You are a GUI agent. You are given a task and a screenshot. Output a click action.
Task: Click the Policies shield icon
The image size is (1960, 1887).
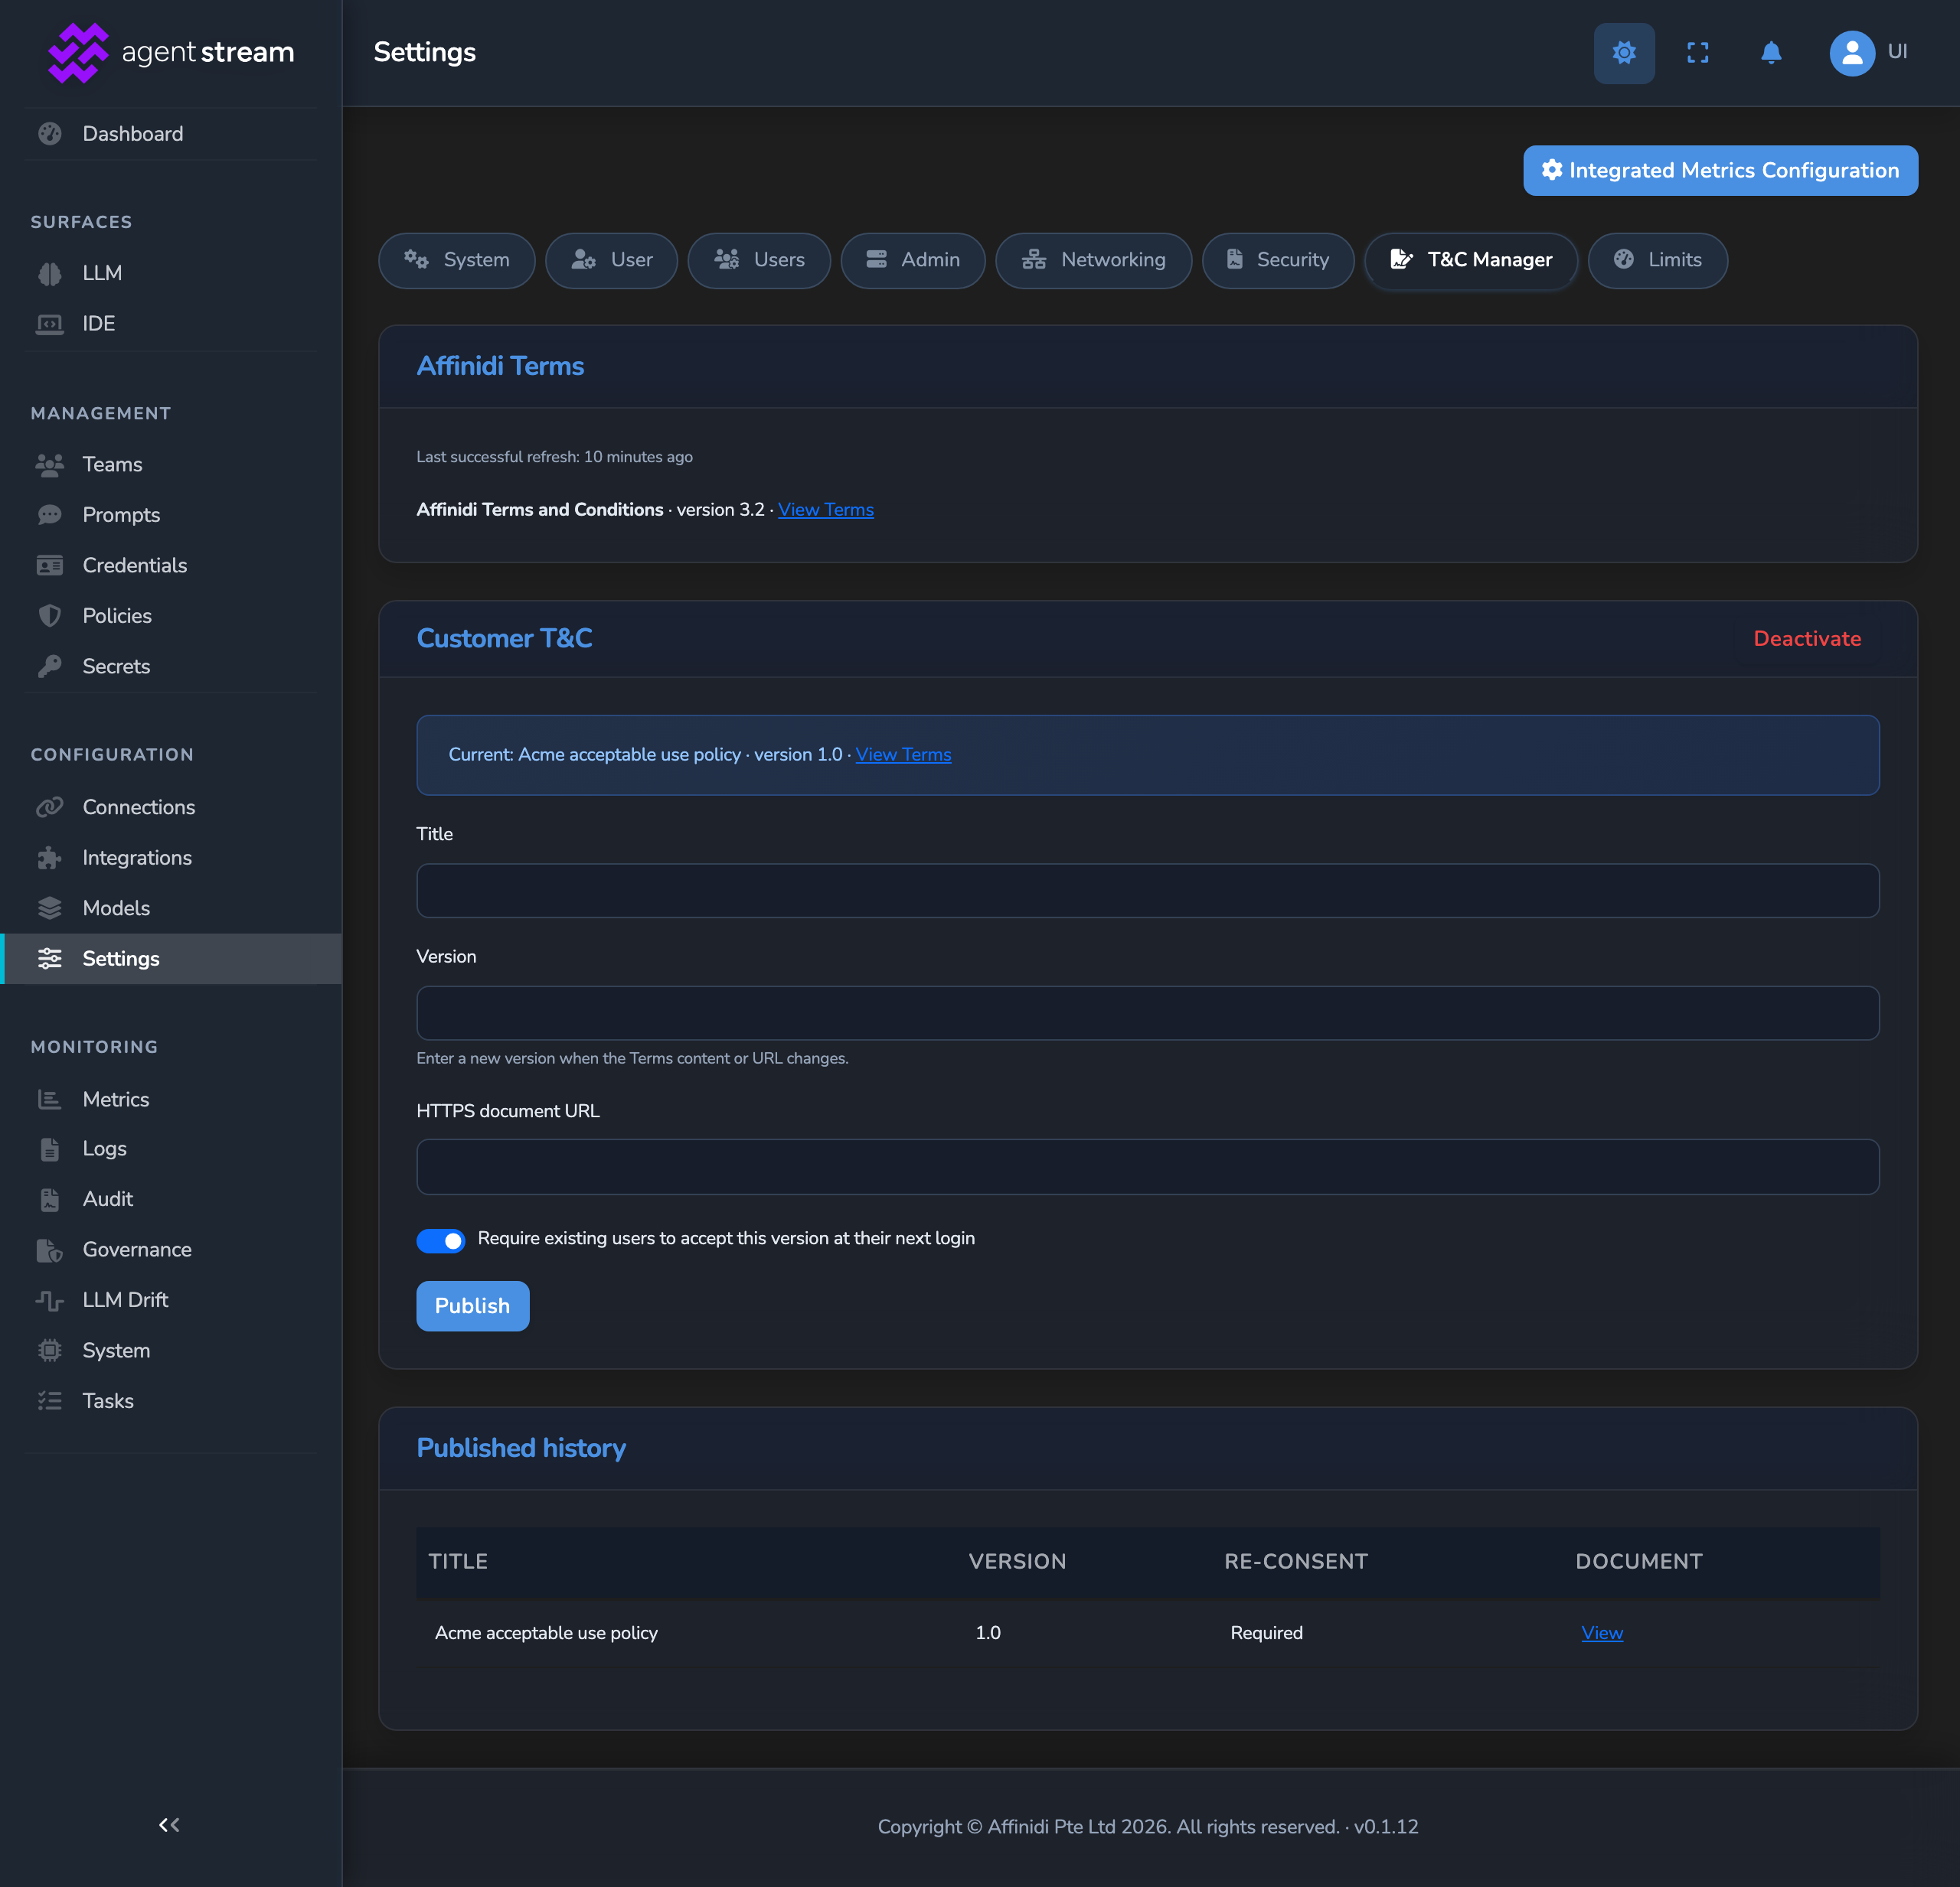click(x=50, y=616)
